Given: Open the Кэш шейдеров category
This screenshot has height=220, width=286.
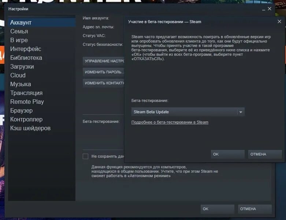Looking at the screenshot, I should coord(42,128).
